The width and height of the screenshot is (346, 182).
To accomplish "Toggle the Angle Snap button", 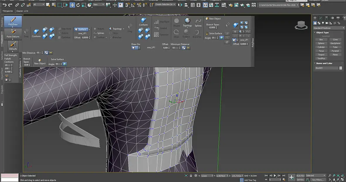I will (x=133, y=5).
